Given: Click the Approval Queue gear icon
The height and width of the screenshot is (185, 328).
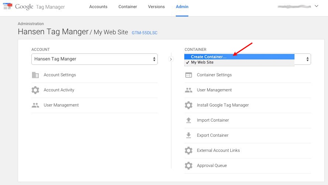Looking at the screenshot, I should tap(189, 166).
